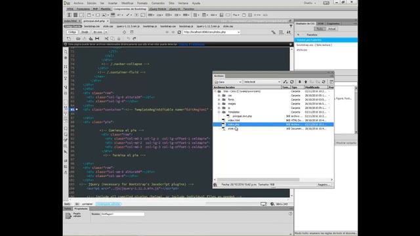The image size is (420, 236).
Task: Show Código fuente in related files bar
Action: [73, 26]
